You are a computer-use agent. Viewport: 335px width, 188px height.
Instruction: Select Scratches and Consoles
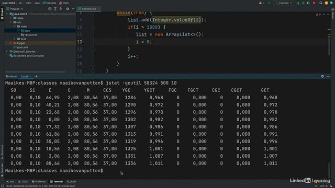click(27, 56)
